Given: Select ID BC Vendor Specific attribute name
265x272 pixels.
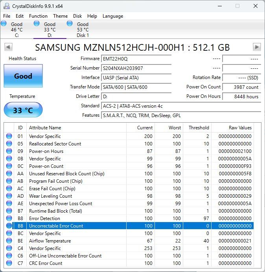Looking at the screenshot, I should 45,233.
